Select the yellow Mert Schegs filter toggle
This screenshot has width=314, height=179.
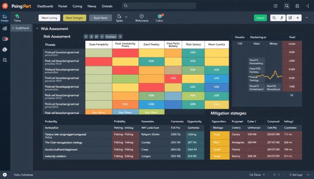[x=74, y=18]
